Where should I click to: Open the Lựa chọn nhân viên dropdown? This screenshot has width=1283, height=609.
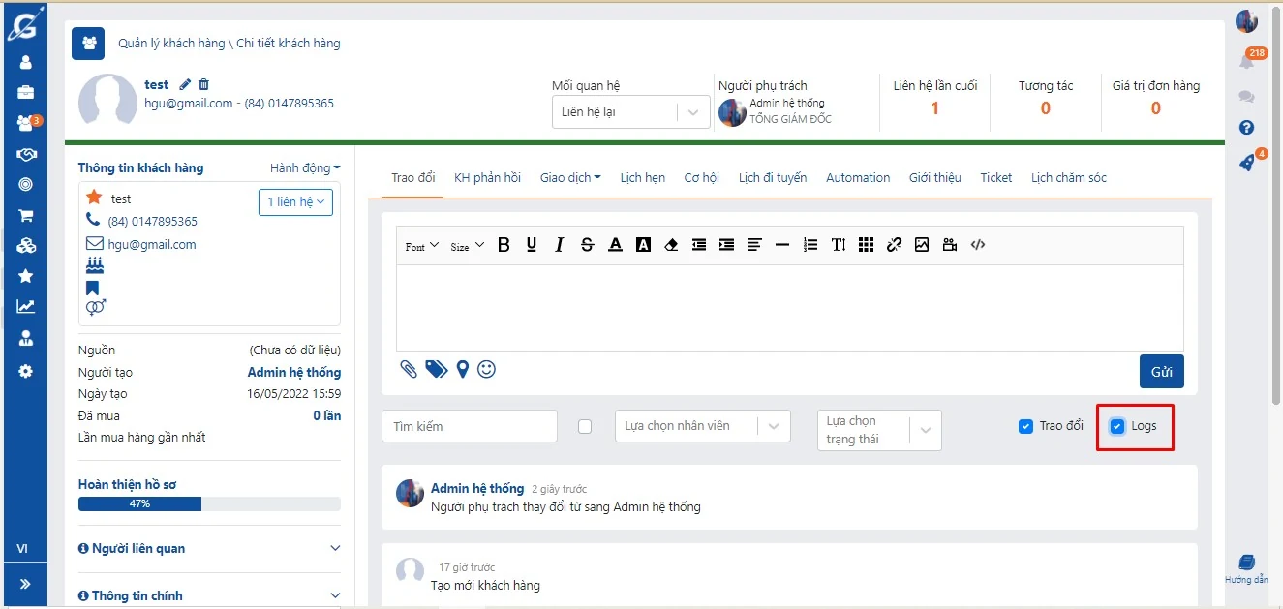(702, 426)
